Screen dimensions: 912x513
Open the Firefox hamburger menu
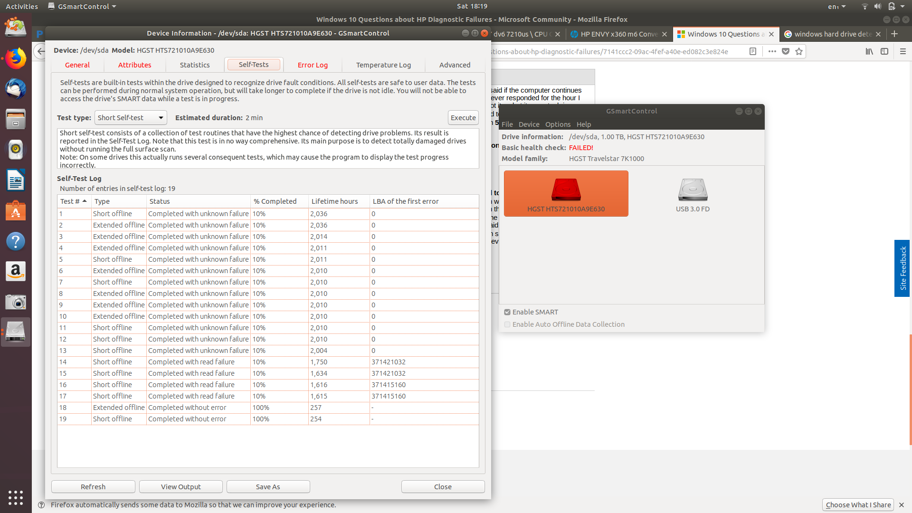coord(903,51)
